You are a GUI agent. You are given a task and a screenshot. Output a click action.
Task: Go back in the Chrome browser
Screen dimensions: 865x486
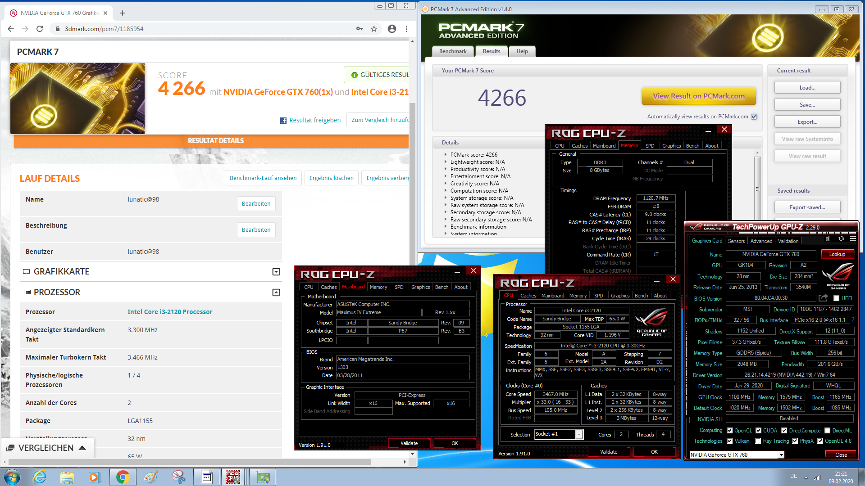click(x=11, y=29)
